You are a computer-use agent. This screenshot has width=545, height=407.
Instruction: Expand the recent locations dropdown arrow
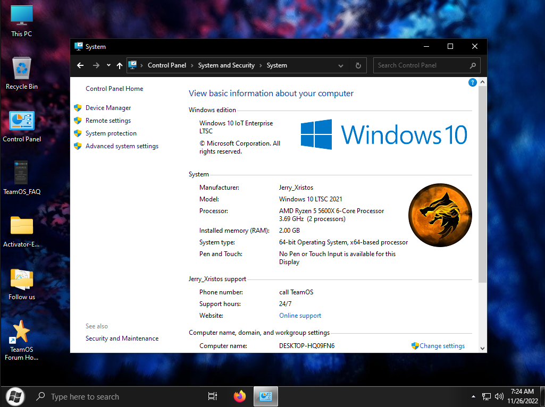(x=108, y=65)
